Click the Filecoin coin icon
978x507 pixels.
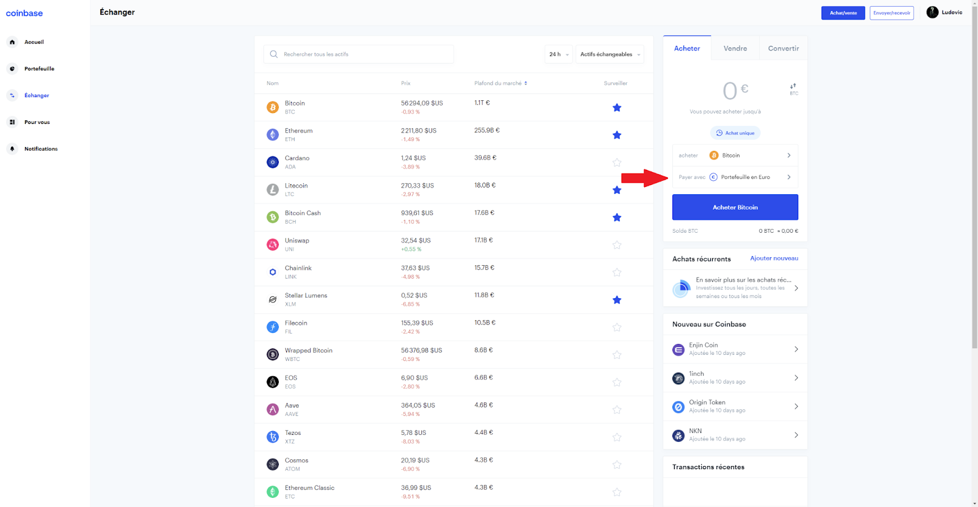(x=273, y=327)
